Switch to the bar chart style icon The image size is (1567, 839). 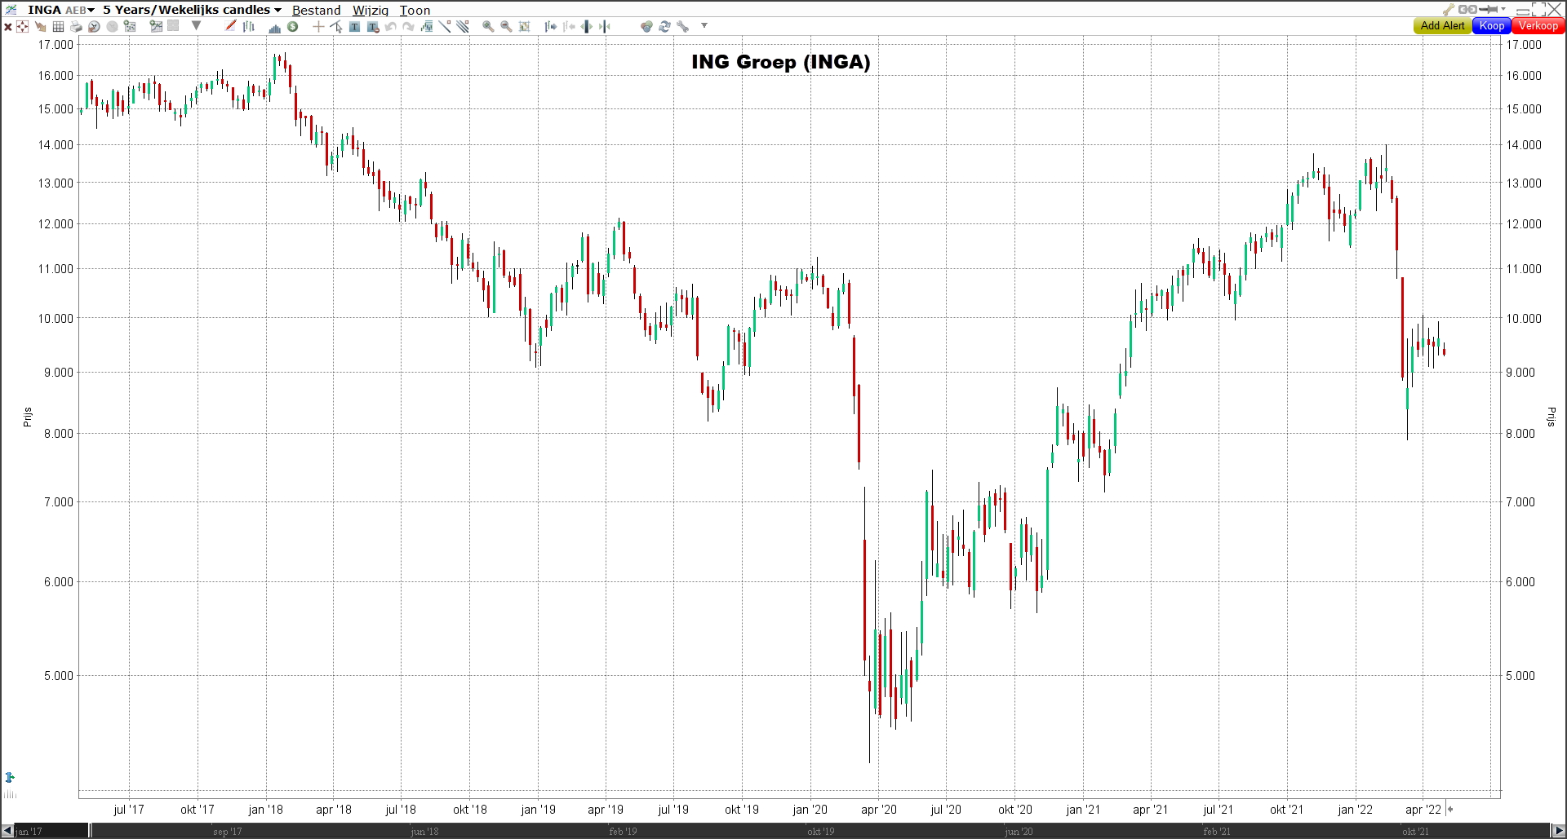249,26
